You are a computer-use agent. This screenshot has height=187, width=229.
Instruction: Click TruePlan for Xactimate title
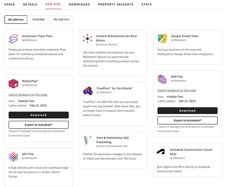click(115, 88)
